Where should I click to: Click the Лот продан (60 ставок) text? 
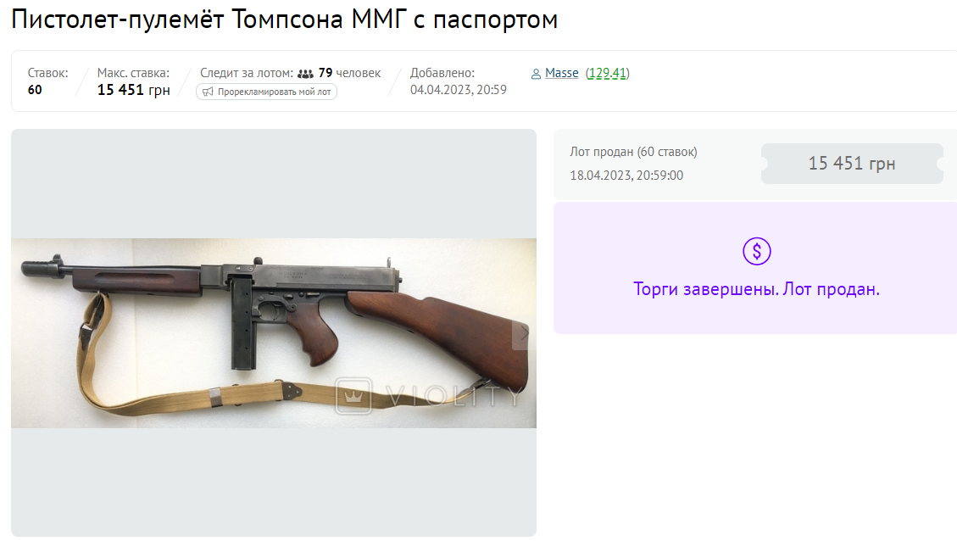point(633,152)
